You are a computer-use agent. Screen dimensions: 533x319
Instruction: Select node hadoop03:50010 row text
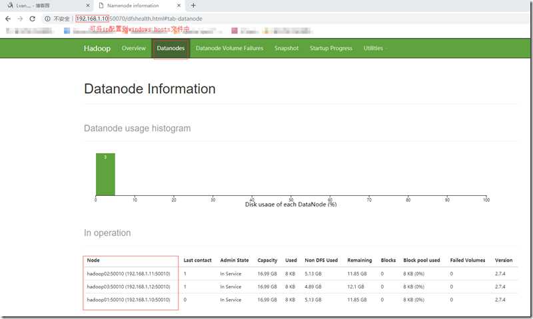point(129,287)
